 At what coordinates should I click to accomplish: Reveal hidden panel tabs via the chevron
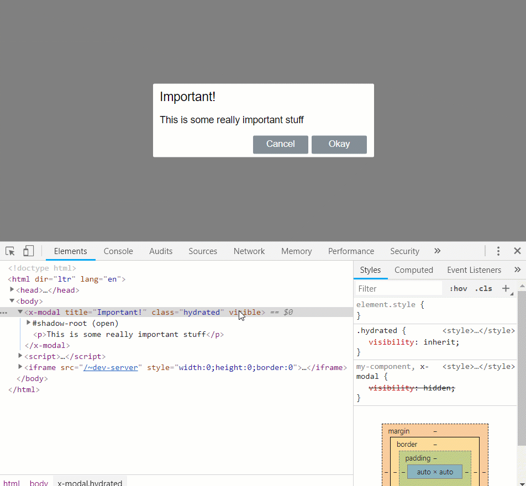pos(437,251)
